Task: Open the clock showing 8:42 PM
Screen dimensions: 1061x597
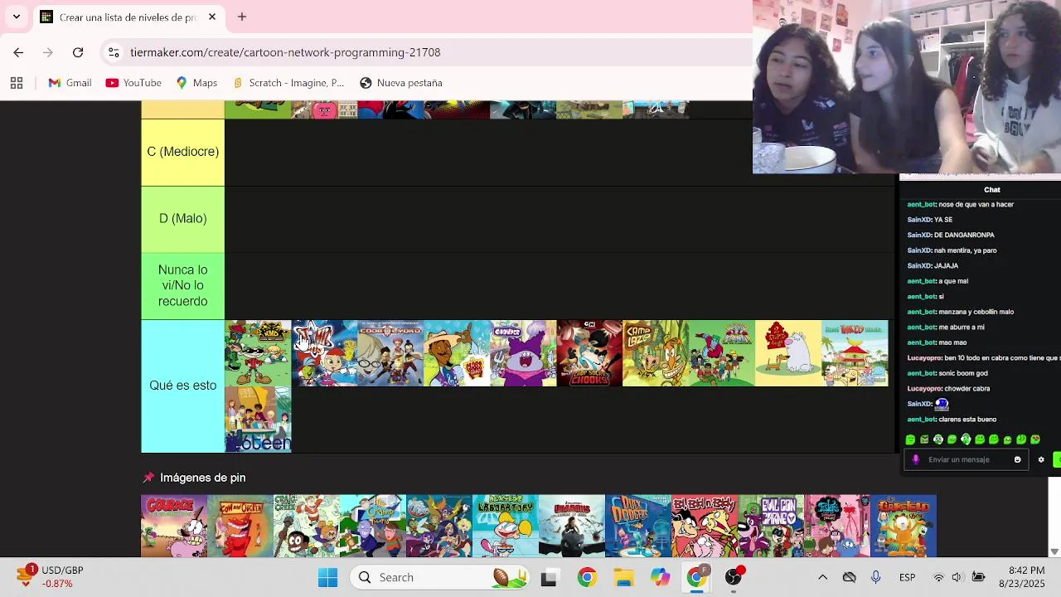Action: [1022, 577]
